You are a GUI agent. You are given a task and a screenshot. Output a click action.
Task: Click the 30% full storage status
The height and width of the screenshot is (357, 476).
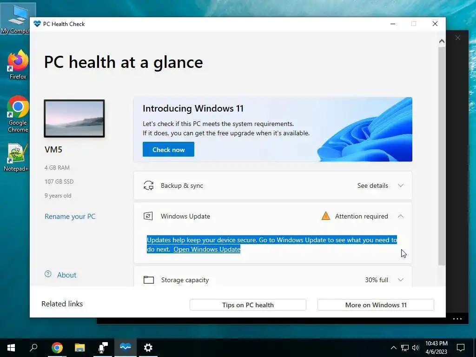(377, 280)
